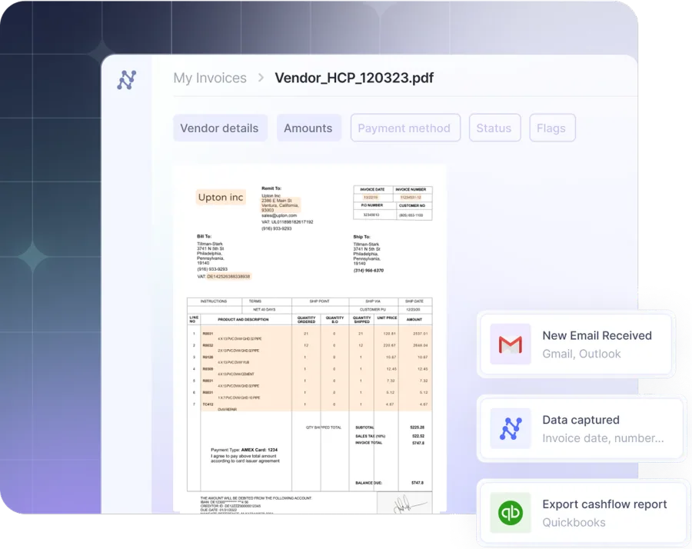Viewport: 692px width, 549px height.
Task: Click the SUBTOTAL label on invoice
Action: coord(364,428)
